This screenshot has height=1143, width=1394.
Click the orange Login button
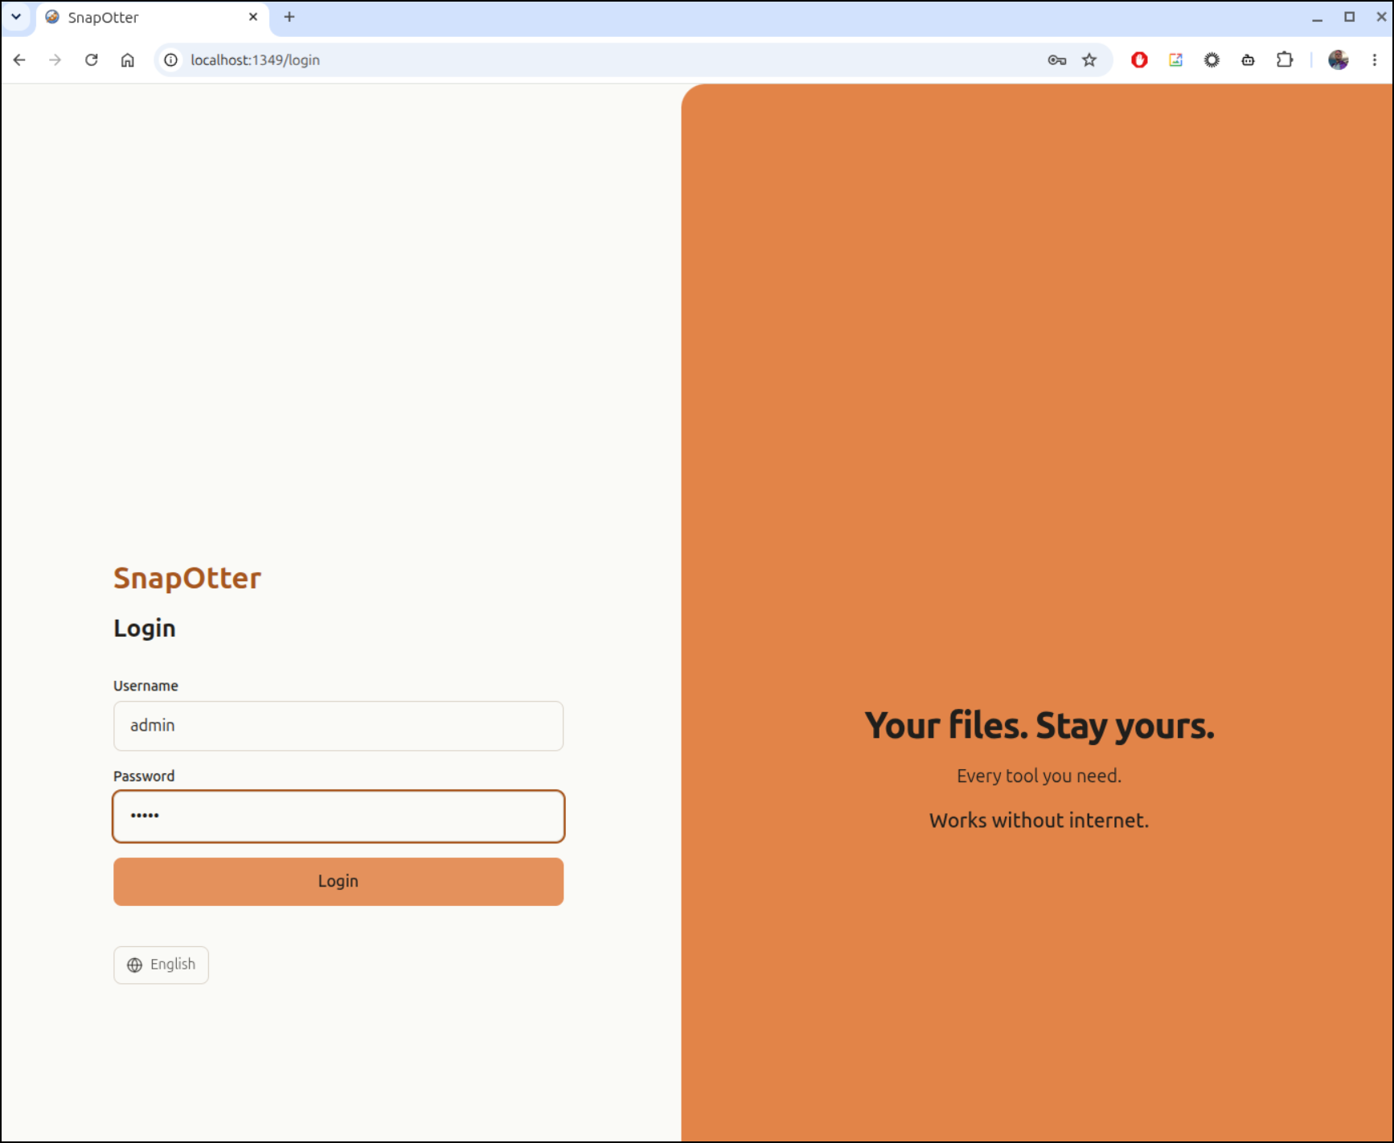[338, 882]
